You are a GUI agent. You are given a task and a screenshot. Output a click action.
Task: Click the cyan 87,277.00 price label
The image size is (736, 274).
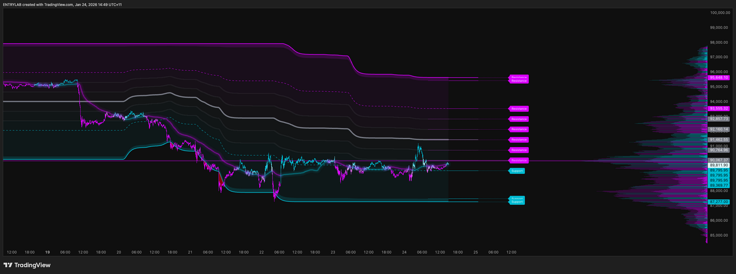coord(719,202)
